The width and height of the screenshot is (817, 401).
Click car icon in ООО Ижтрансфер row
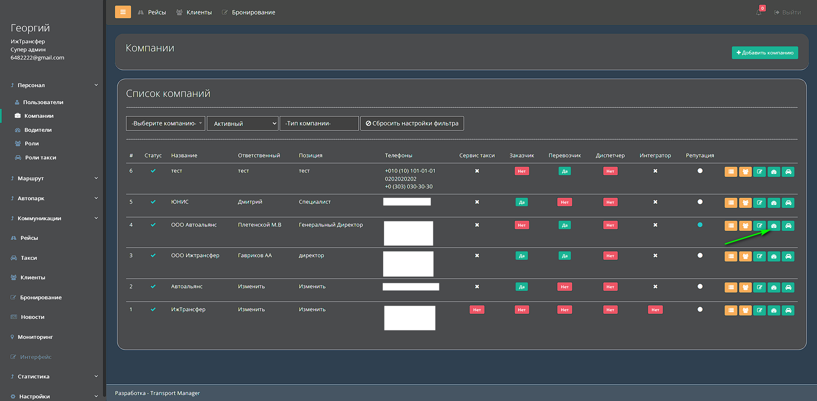(788, 256)
